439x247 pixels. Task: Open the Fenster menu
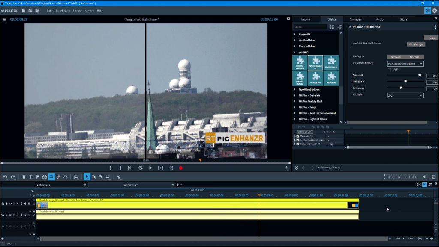(x=89, y=11)
